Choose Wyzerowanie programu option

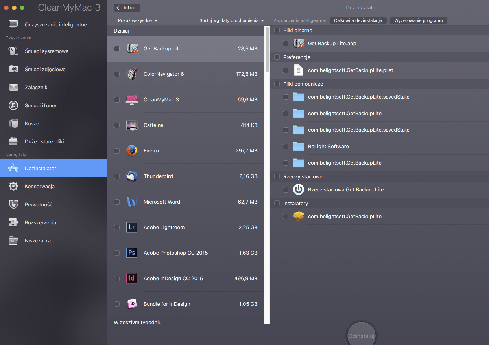click(418, 20)
